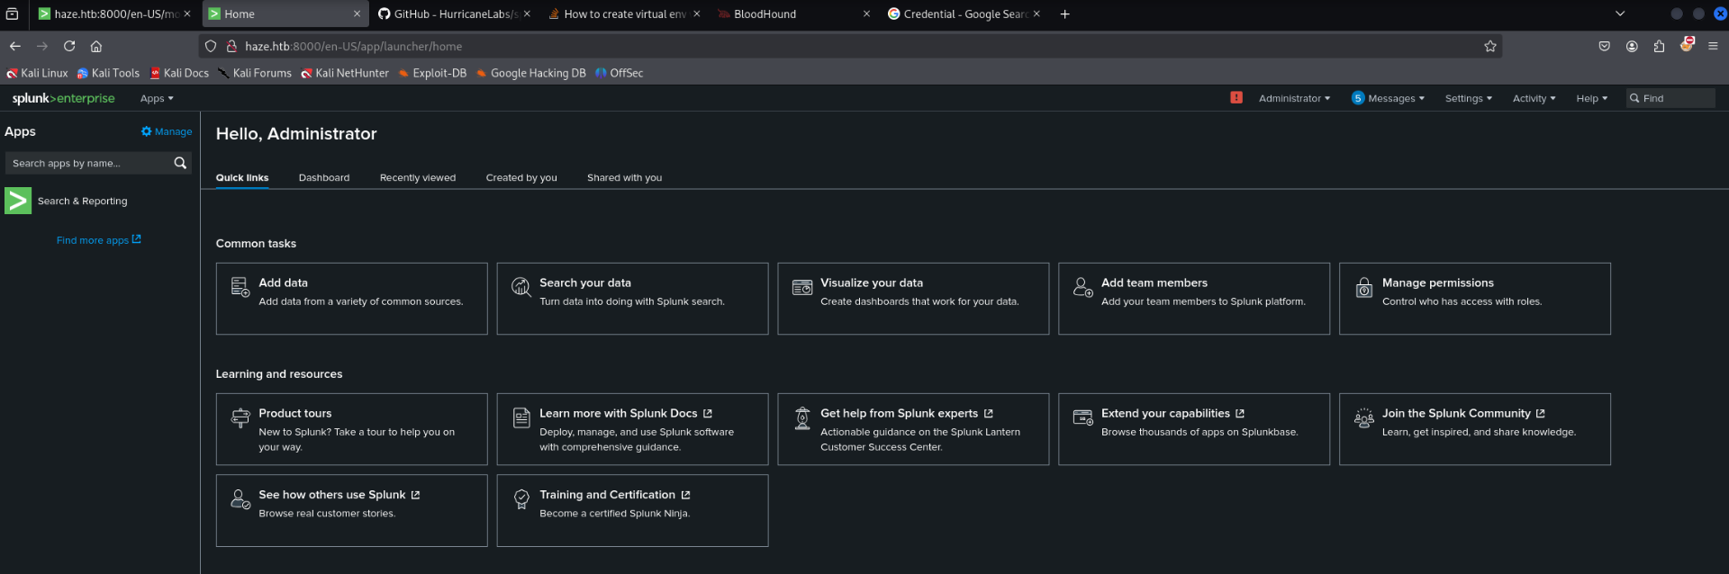The height and width of the screenshot is (574, 1729).
Task: Click the Add team members card icon
Action: click(1083, 287)
